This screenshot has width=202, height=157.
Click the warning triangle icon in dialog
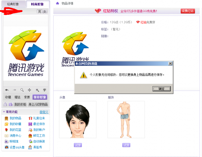pos(83,75)
